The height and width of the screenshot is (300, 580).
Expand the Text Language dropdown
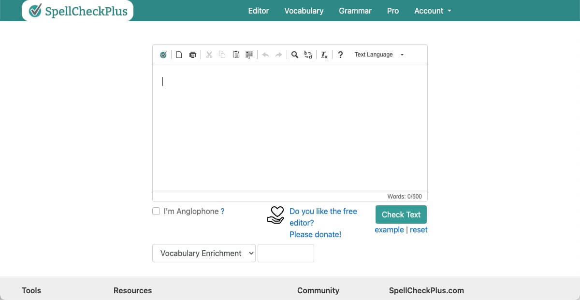(x=379, y=55)
